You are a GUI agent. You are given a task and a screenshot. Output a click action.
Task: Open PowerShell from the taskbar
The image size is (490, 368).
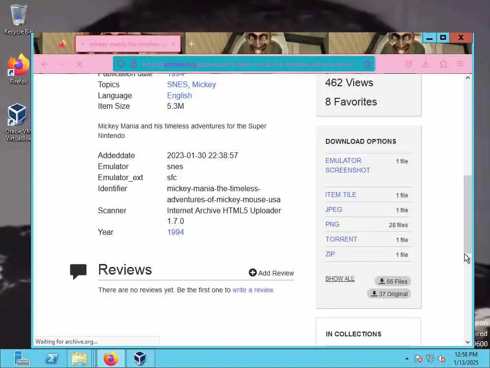[x=52, y=358]
